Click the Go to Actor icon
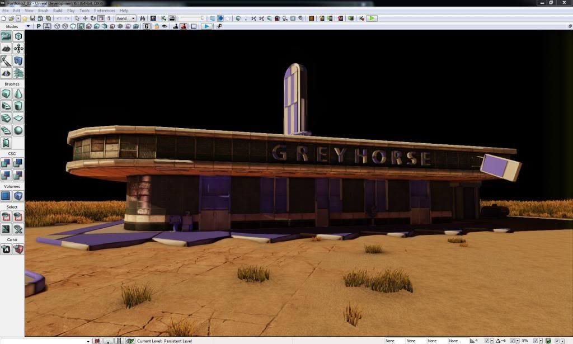This screenshot has width=573, height=344. 6,249
